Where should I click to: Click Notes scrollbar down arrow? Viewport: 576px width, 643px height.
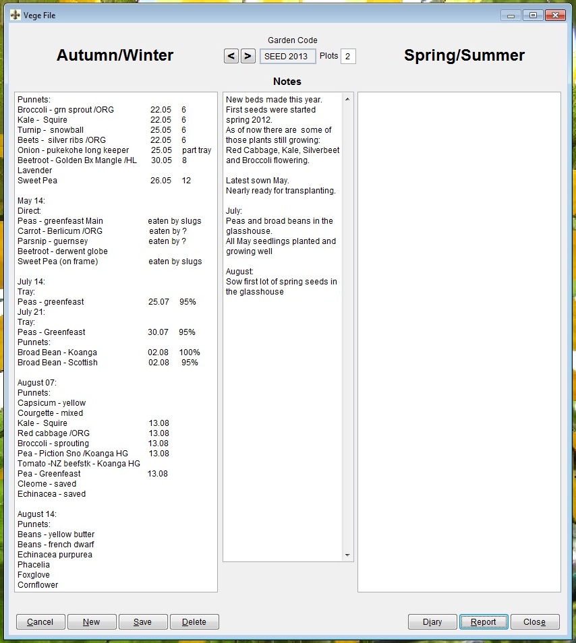pyautogui.click(x=347, y=555)
